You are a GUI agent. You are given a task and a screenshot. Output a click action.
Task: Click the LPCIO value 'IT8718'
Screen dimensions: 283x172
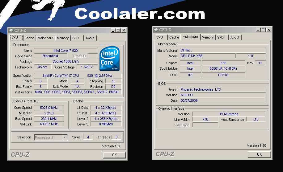pyautogui.click(x=223, y=75)
